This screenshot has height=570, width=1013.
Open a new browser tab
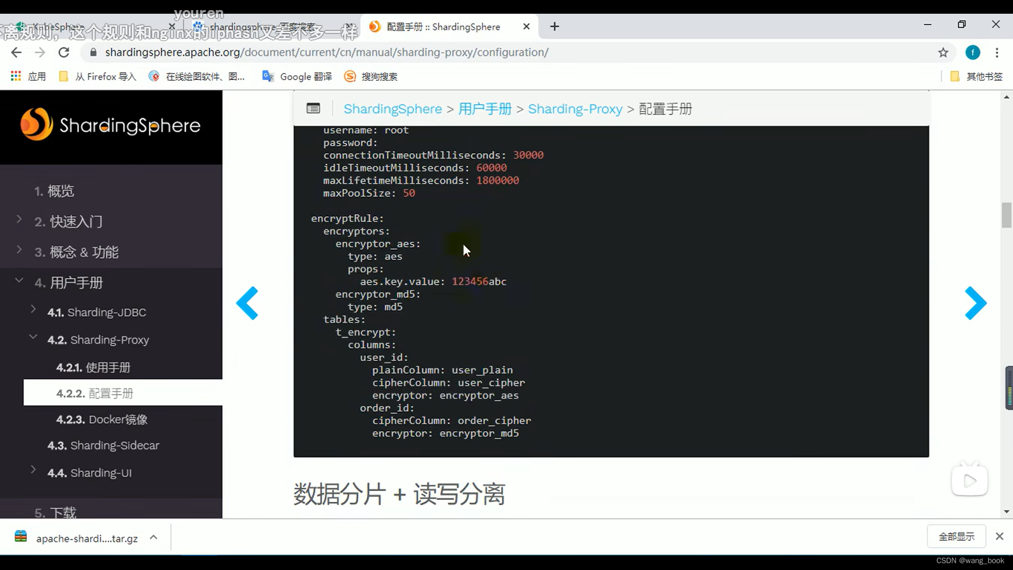pyautogui.click(x=555, y=26)
